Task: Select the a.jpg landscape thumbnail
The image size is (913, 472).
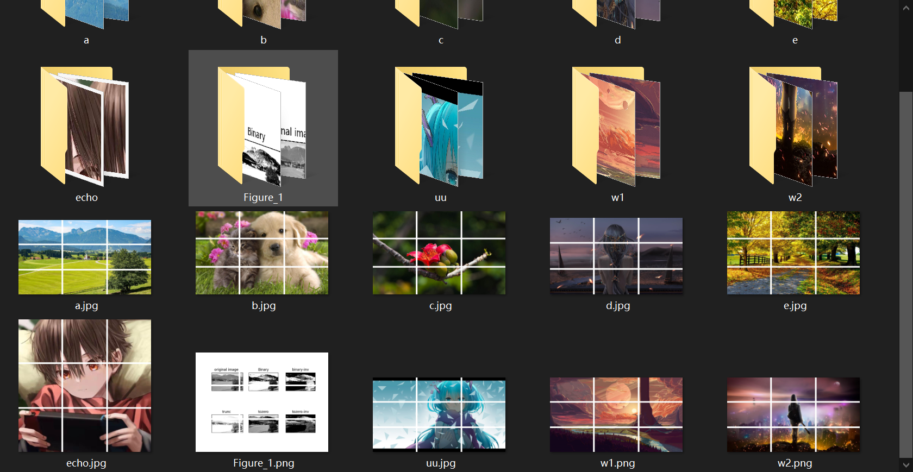Action: [85, 257]
